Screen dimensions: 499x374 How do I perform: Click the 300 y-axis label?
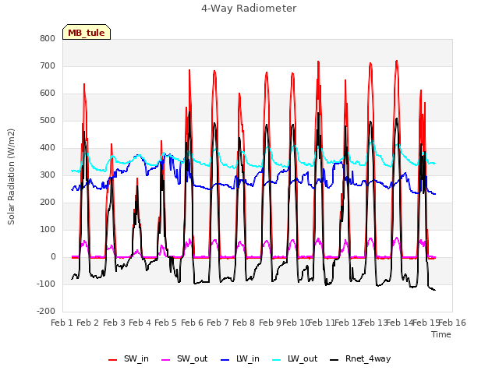pyautogui.click(x=48, y=175)
